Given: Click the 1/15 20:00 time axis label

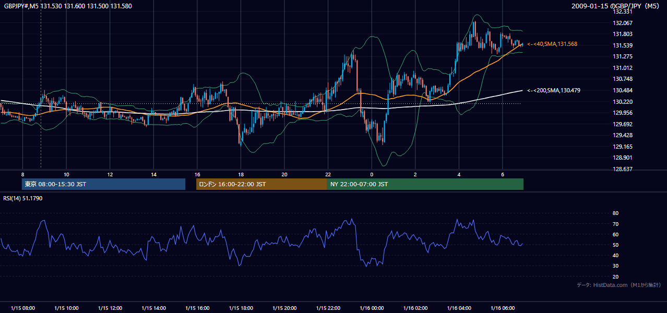Looking at the screenshot, I should click(284, 308).
